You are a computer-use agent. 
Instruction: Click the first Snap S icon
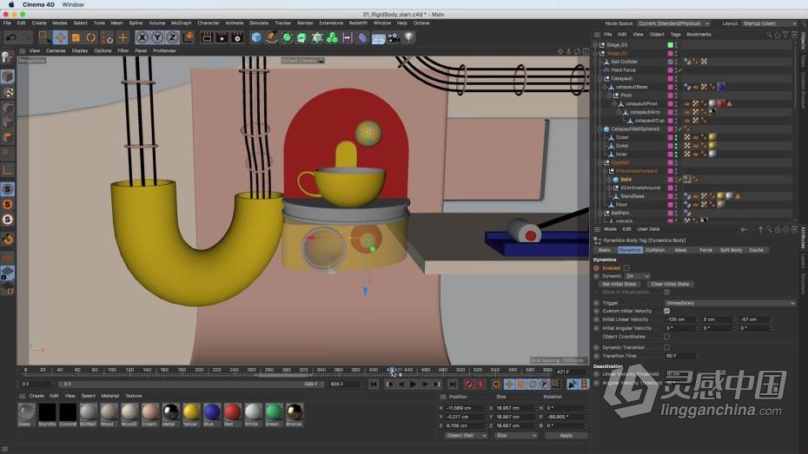[8, 189]
